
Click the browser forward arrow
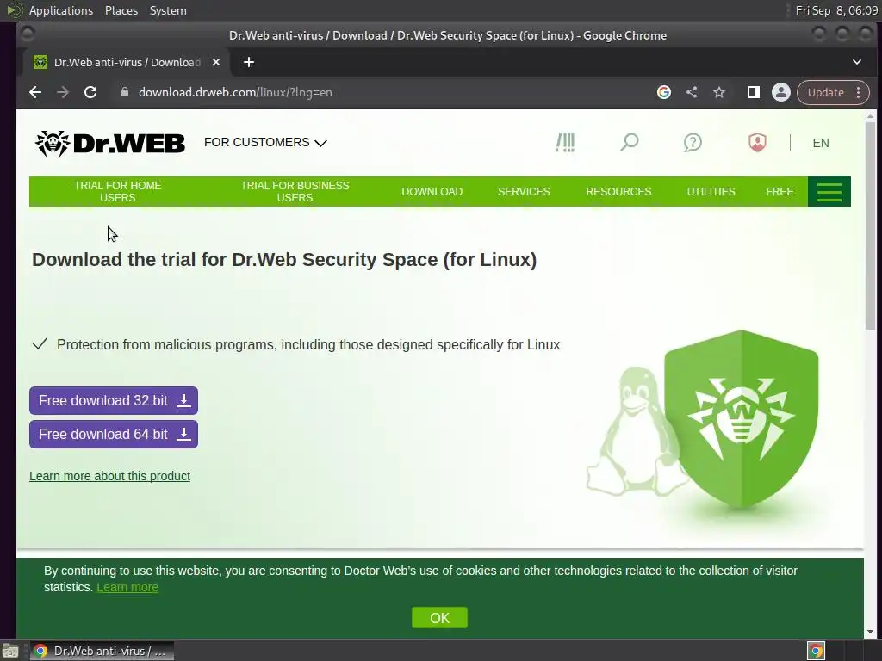point(62,92)
